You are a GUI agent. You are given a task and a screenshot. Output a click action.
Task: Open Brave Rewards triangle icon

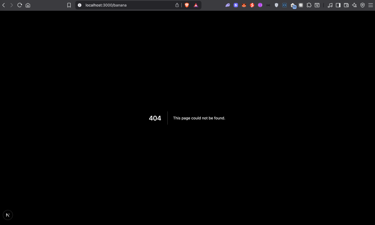196,5
